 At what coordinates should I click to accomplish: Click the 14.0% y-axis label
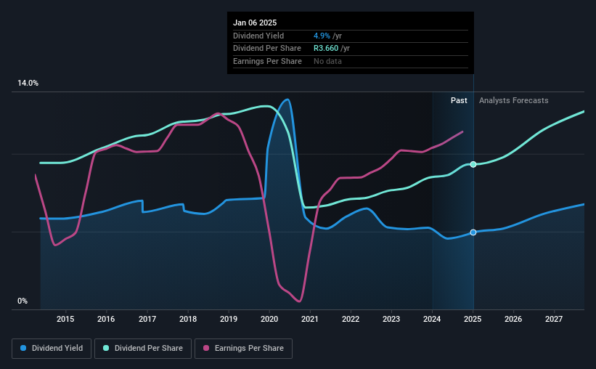click(x=28, y=84)
